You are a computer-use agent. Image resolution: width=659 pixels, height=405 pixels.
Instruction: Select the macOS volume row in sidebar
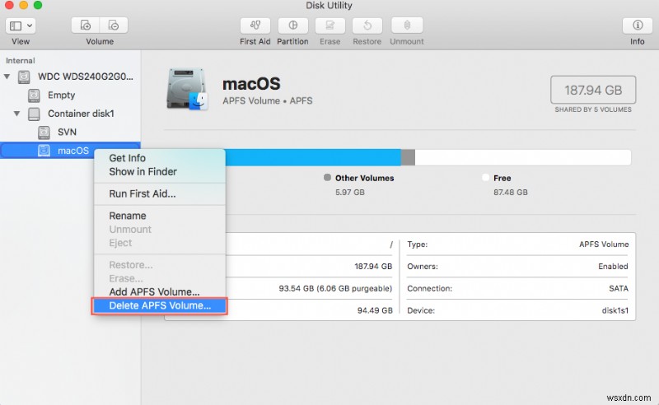(x=70, y=151)
